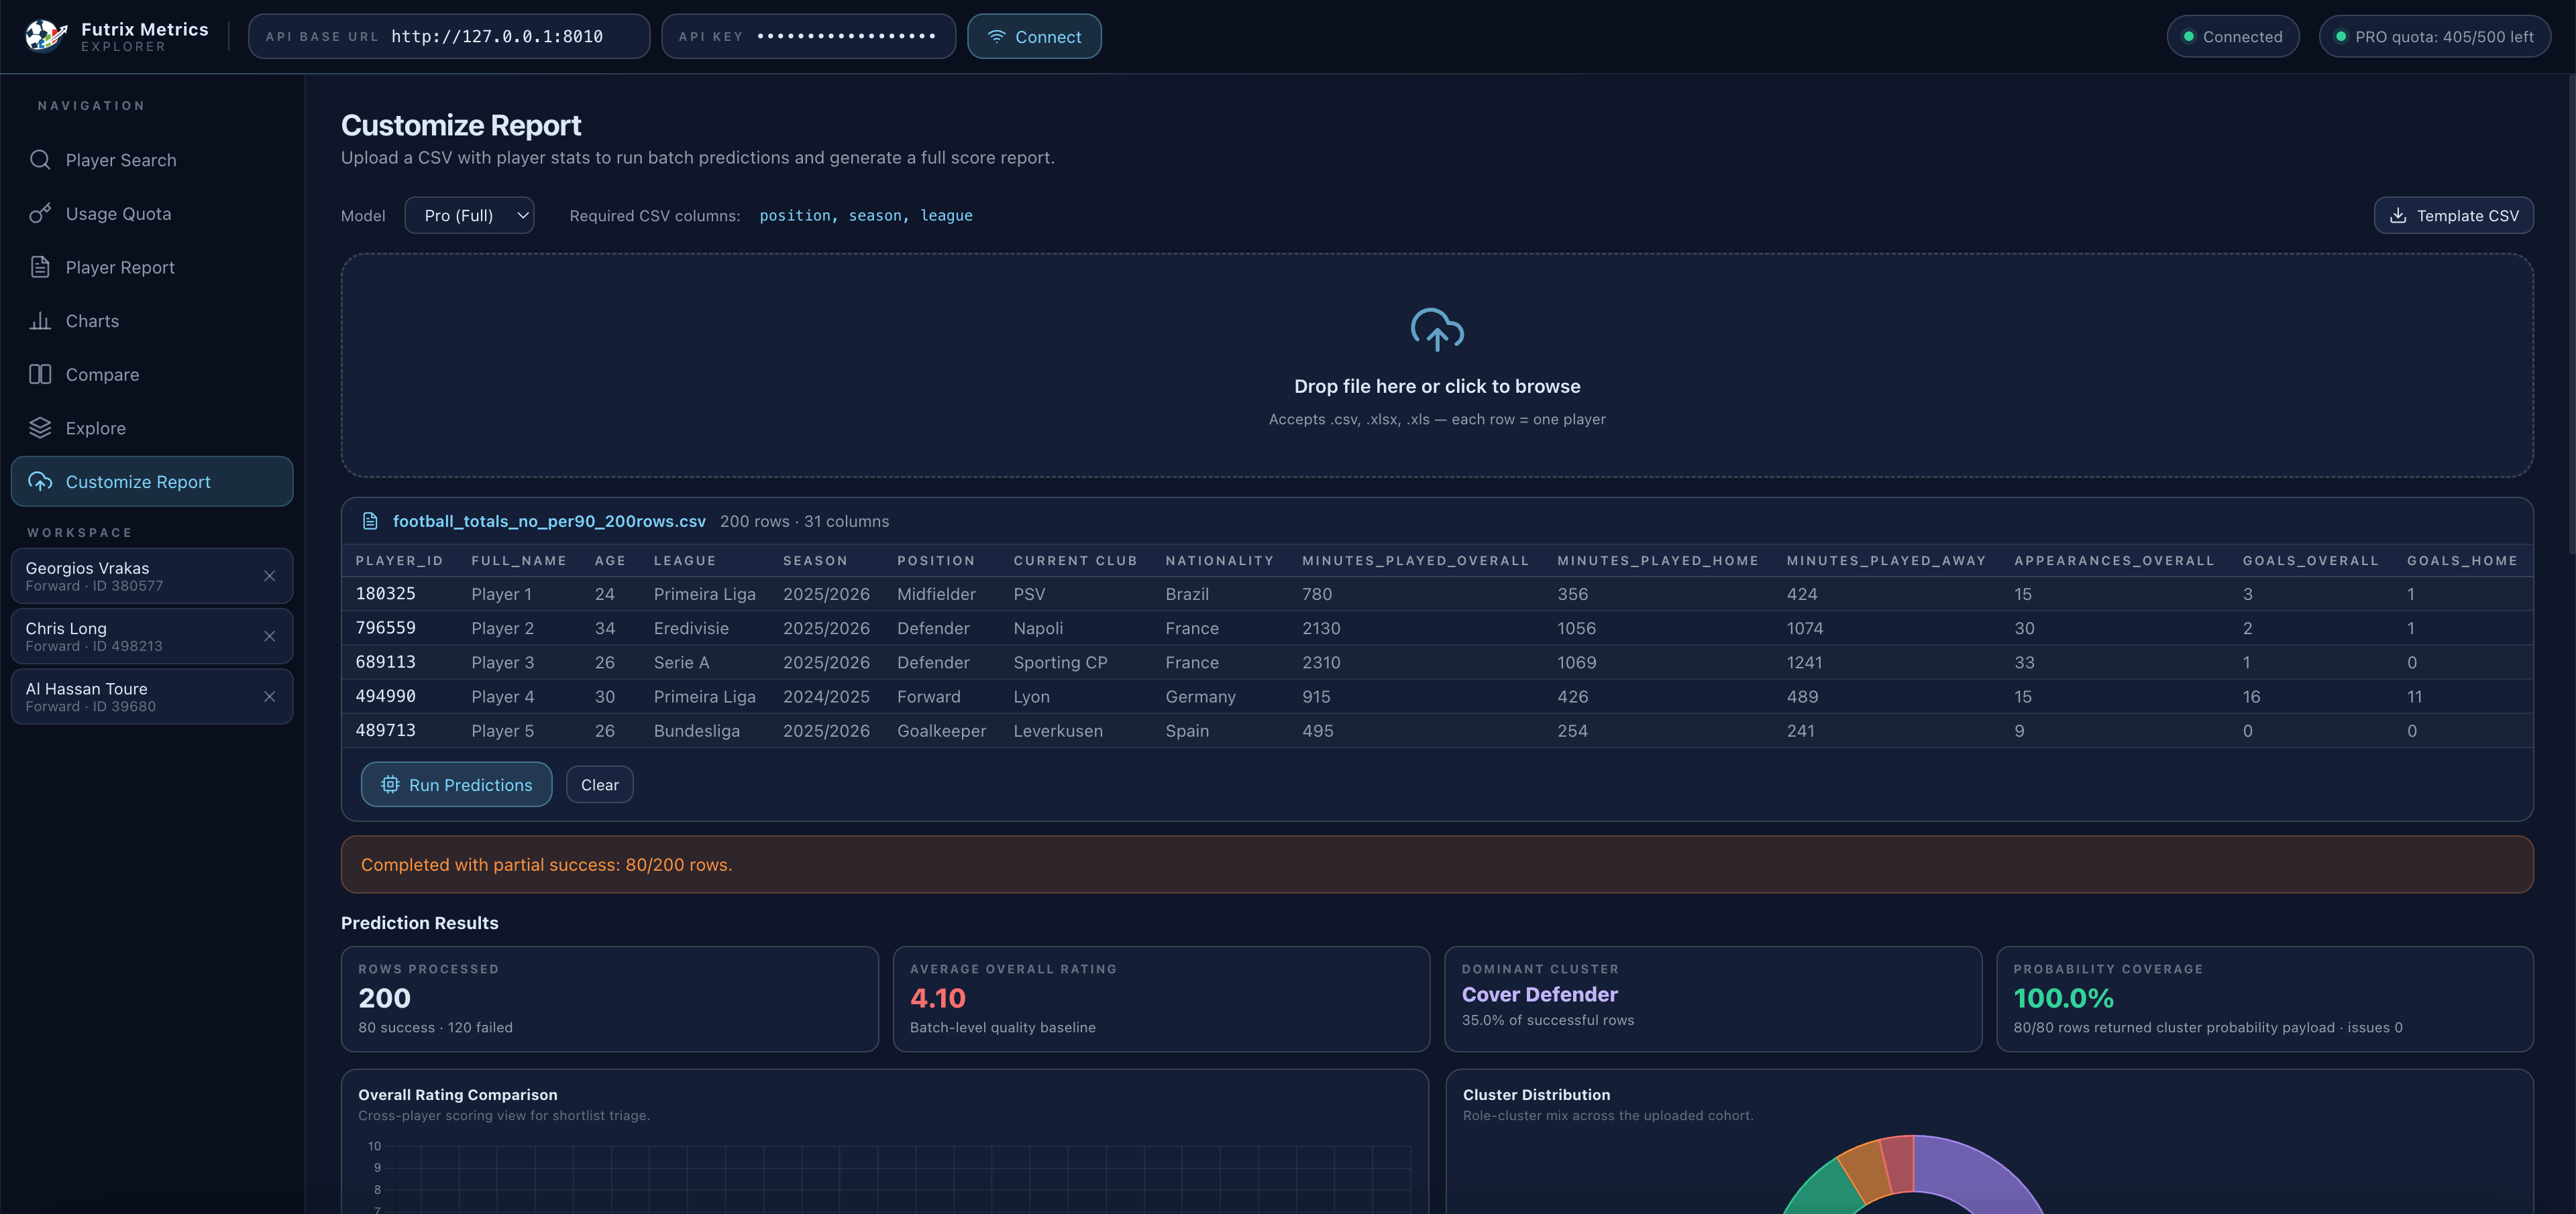The height and width of the screenshot is (1214, 2576).
Task: Click the Run Predictions gear icon
Action: [390, 784]
